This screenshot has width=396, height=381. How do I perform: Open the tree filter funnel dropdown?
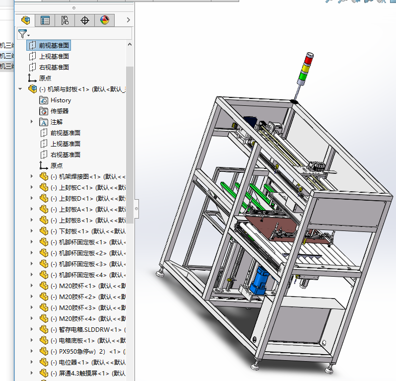(x=24, y=34)
